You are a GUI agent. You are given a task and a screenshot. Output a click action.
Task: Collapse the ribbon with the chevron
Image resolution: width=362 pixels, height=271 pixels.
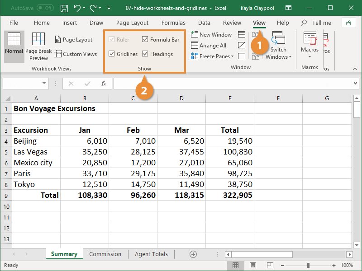(x=354, y=69)
